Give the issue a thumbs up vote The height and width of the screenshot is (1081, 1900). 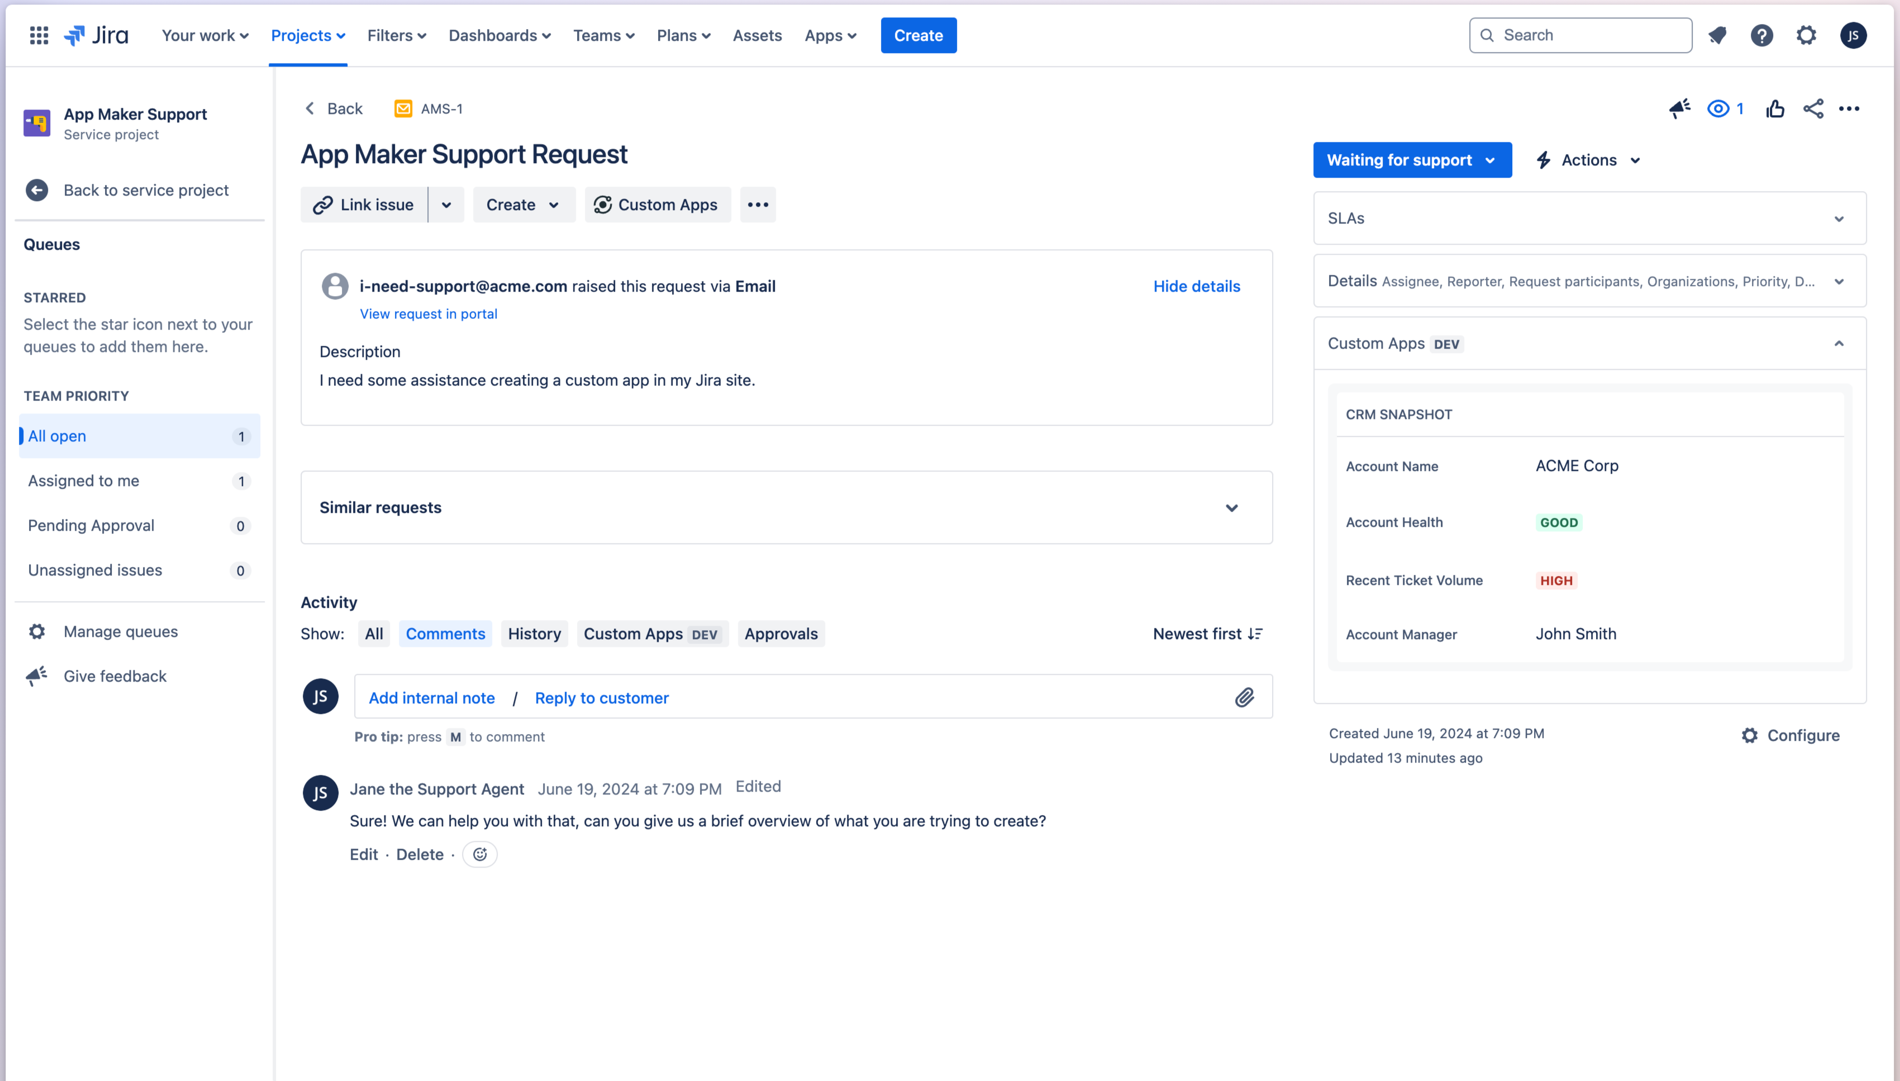pos(1775,108)
